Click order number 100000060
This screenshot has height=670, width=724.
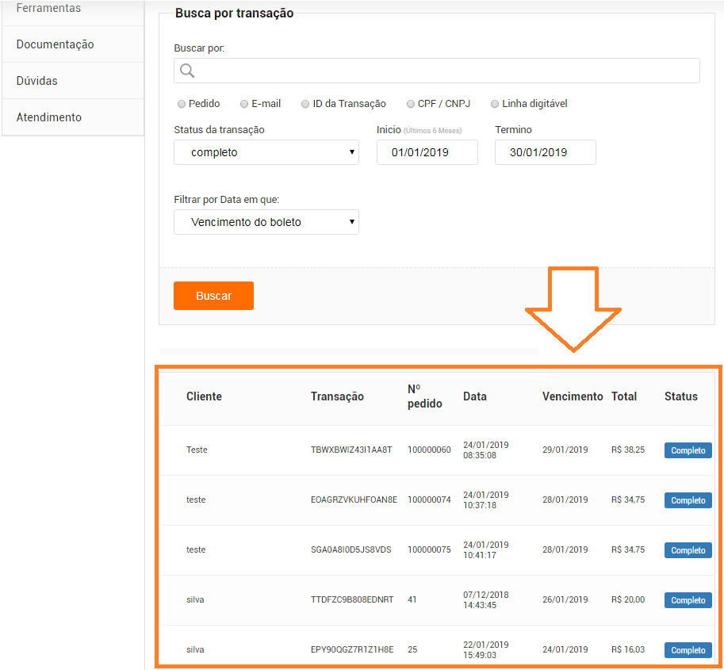430,450
